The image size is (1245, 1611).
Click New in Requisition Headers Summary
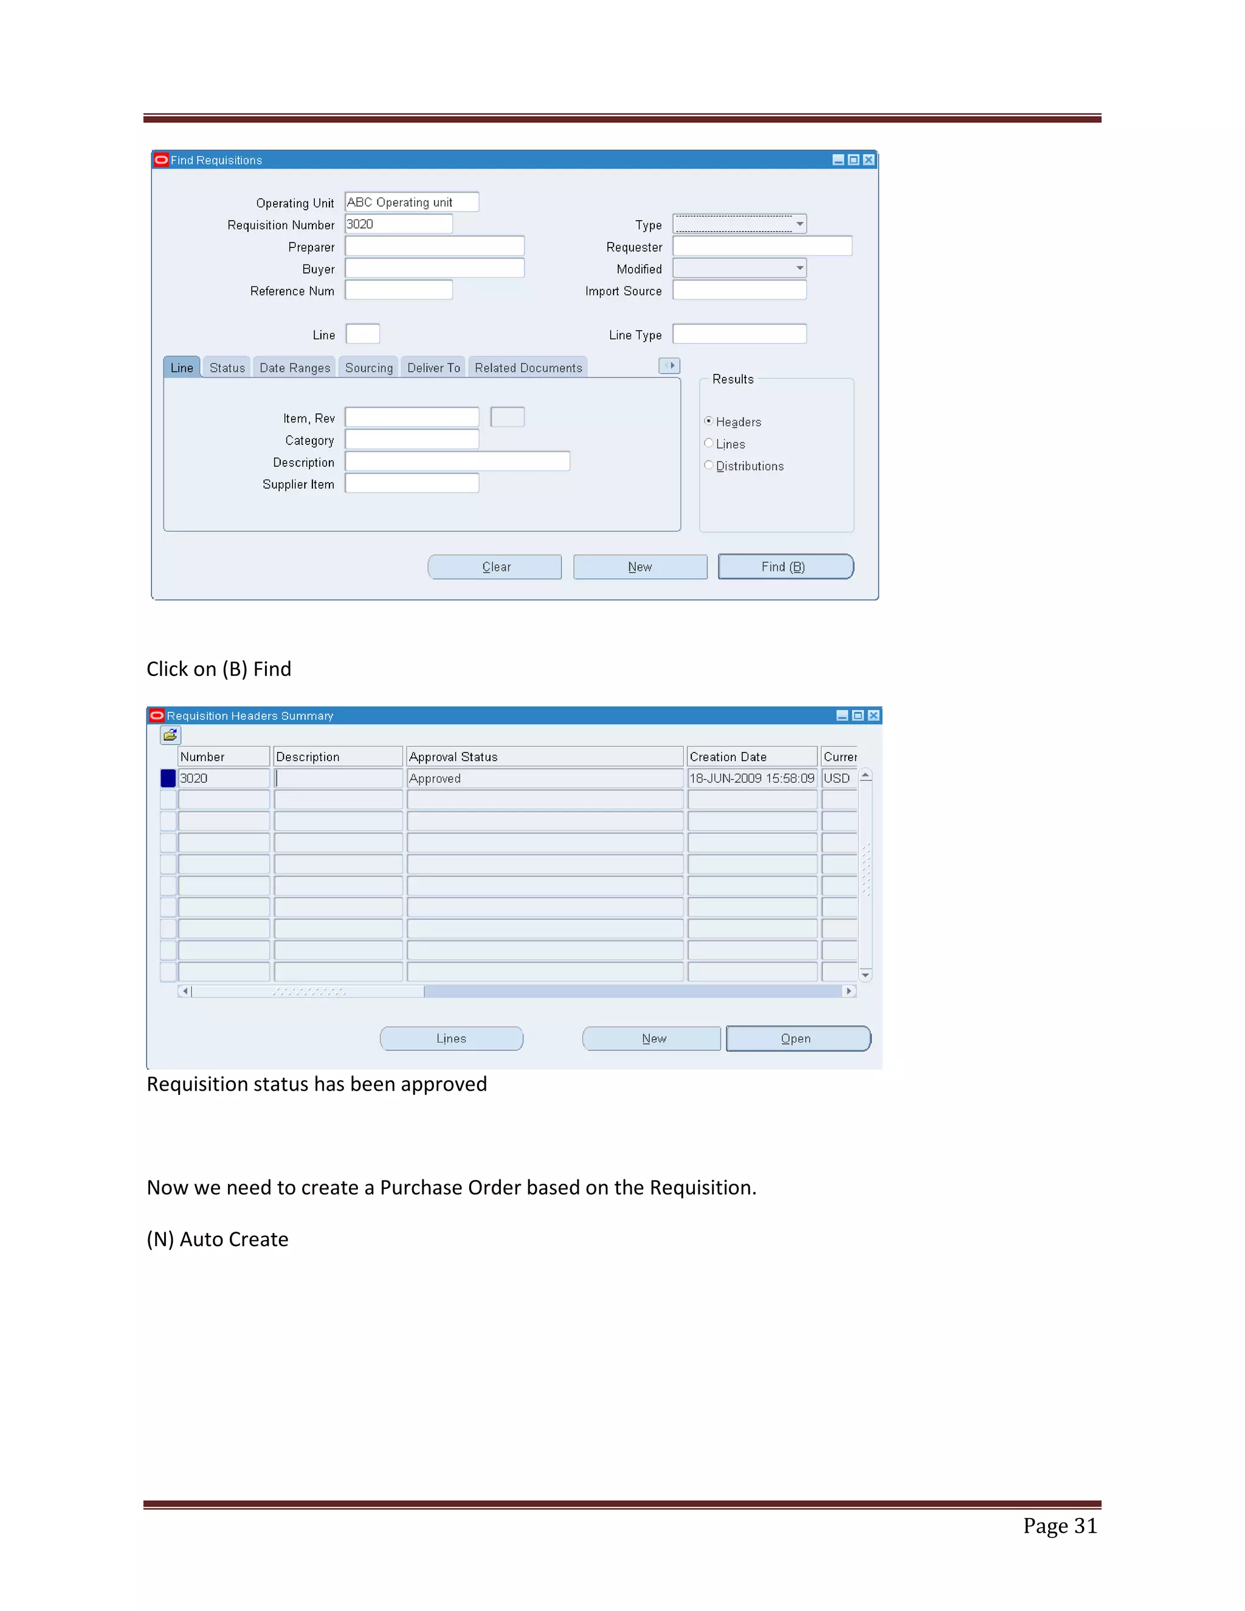tap(652, 1038)
